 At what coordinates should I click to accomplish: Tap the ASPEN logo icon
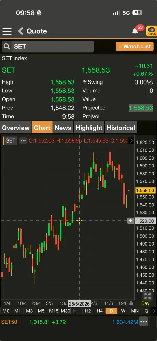pos(151,31)
